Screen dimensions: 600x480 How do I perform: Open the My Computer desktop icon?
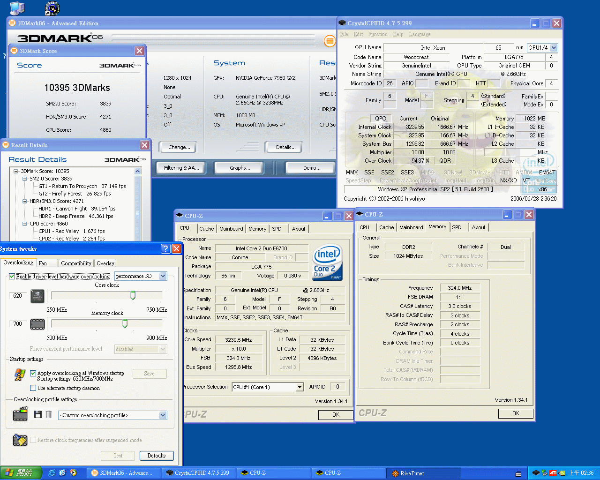(17, 7)
